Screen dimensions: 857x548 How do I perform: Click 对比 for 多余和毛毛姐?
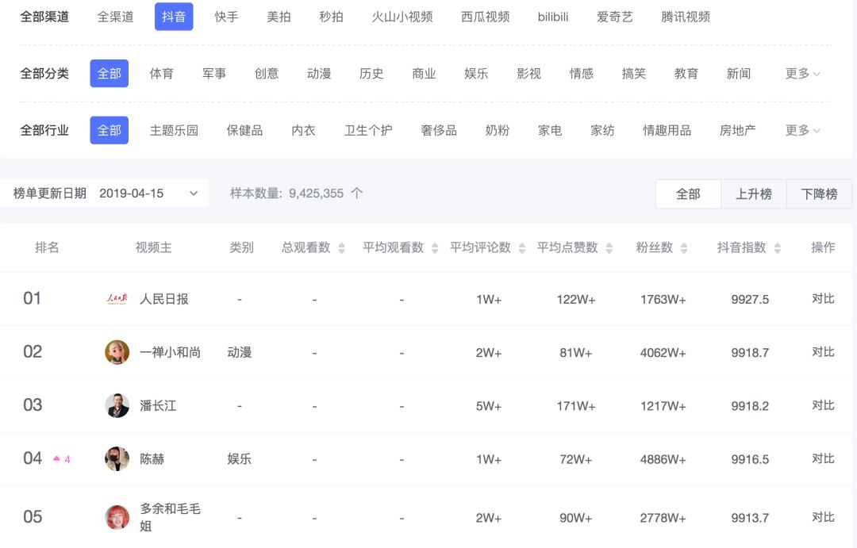(823, 517)
